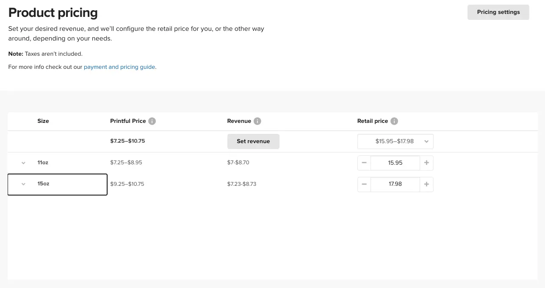This screenshot has width=545, height=288.
Task: Click the Set revenue button
Action: [x=253, y=141]
